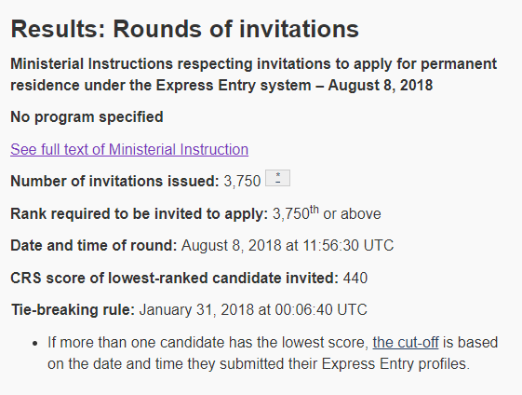Click the text "submitted their Express Entry profiles"
This screenshot has width=522, height=395.
pos(342,363)
